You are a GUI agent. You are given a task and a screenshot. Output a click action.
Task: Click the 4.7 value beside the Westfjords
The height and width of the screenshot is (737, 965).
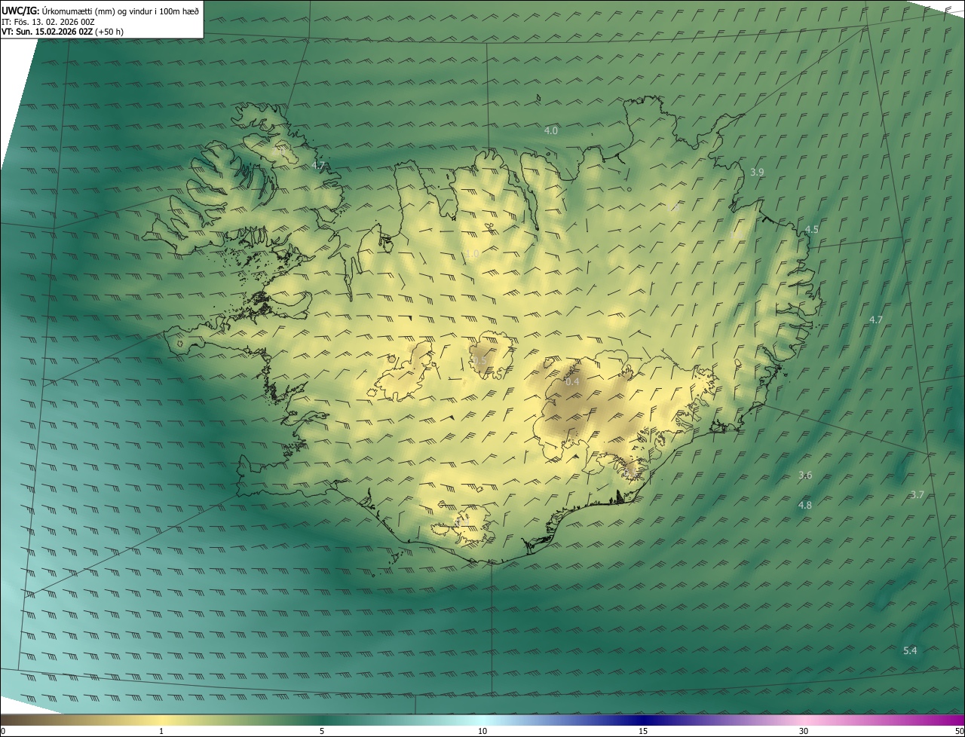coord(318,165)
